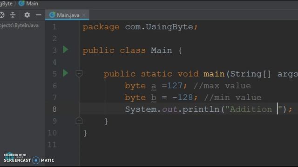298x167 pixels.
Task: Run the Main class via line 3 arrow
Action: pyautogui.click(x=65, y=50)
